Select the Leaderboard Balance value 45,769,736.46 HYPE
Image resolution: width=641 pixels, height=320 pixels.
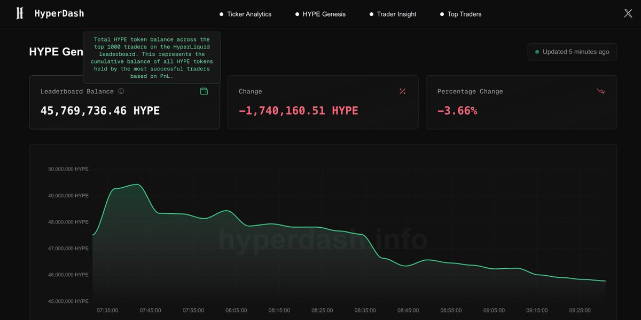(100, 110)
